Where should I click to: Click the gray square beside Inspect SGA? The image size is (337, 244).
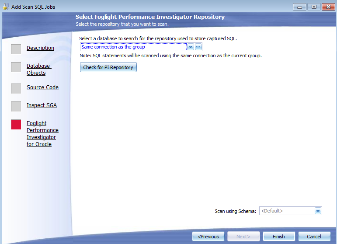pyautogui.click(x=16, y=106)
